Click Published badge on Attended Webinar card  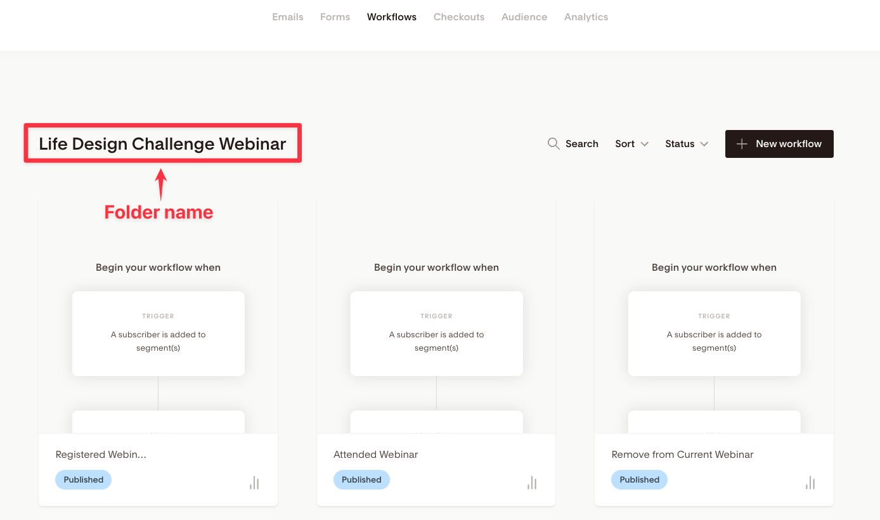[361, 479]
